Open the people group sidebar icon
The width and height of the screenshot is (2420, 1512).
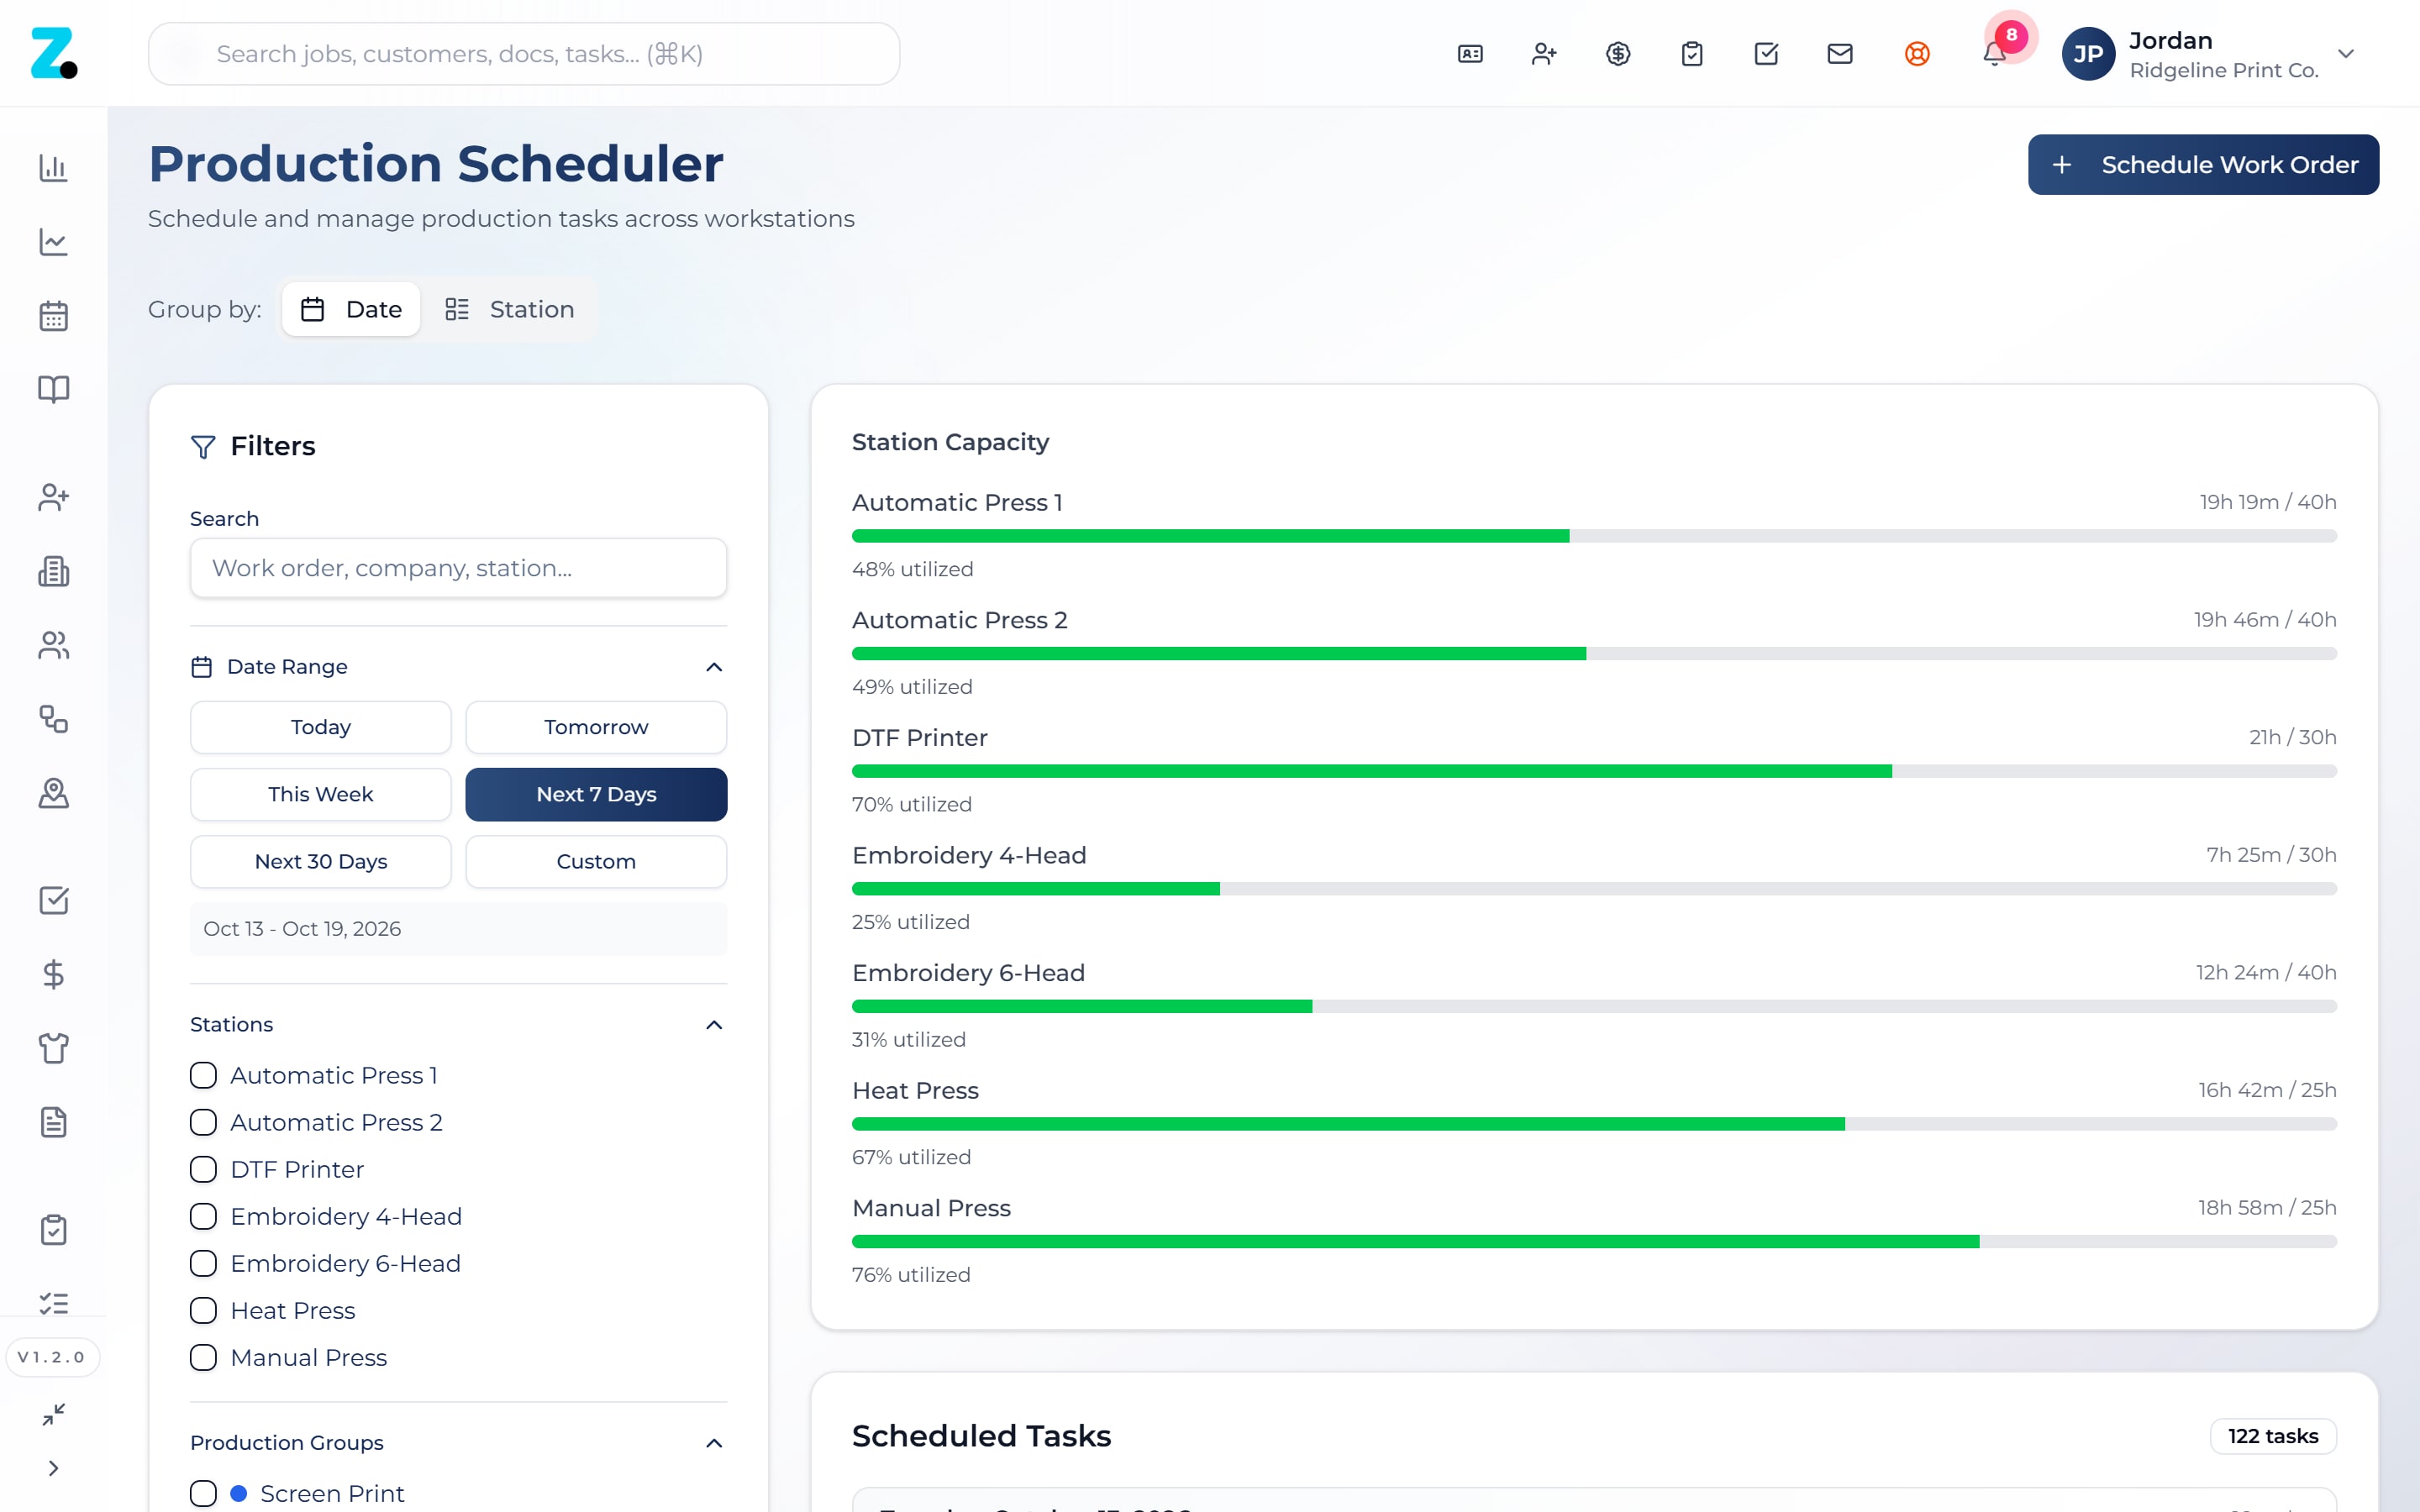pyautogui.click(x=54, y=645)
